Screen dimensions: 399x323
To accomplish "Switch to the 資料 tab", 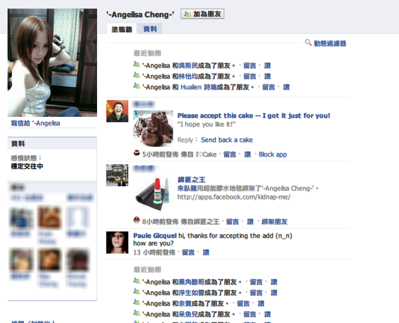I will click(150, 29).
